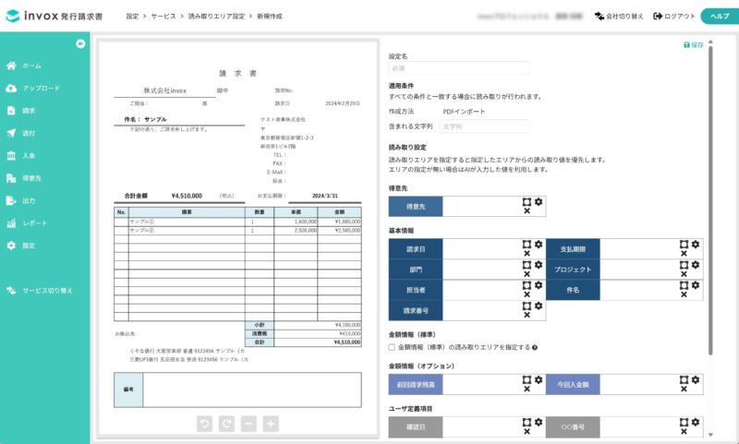Click the redo button under the preview
This screenshot has height=444, width=739.
226,424
